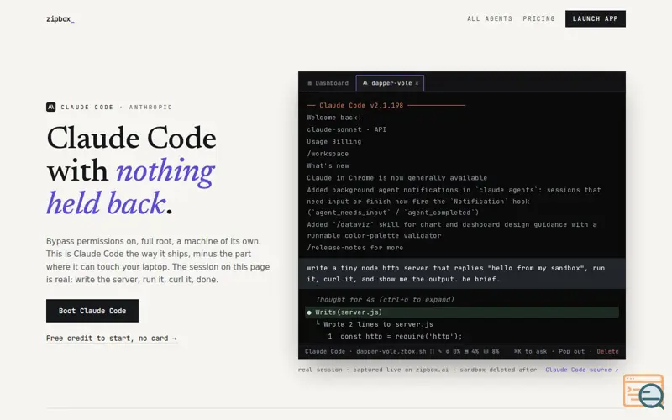Click the CLAUDE CODE · ANTHROPIC label

(116, 108)
